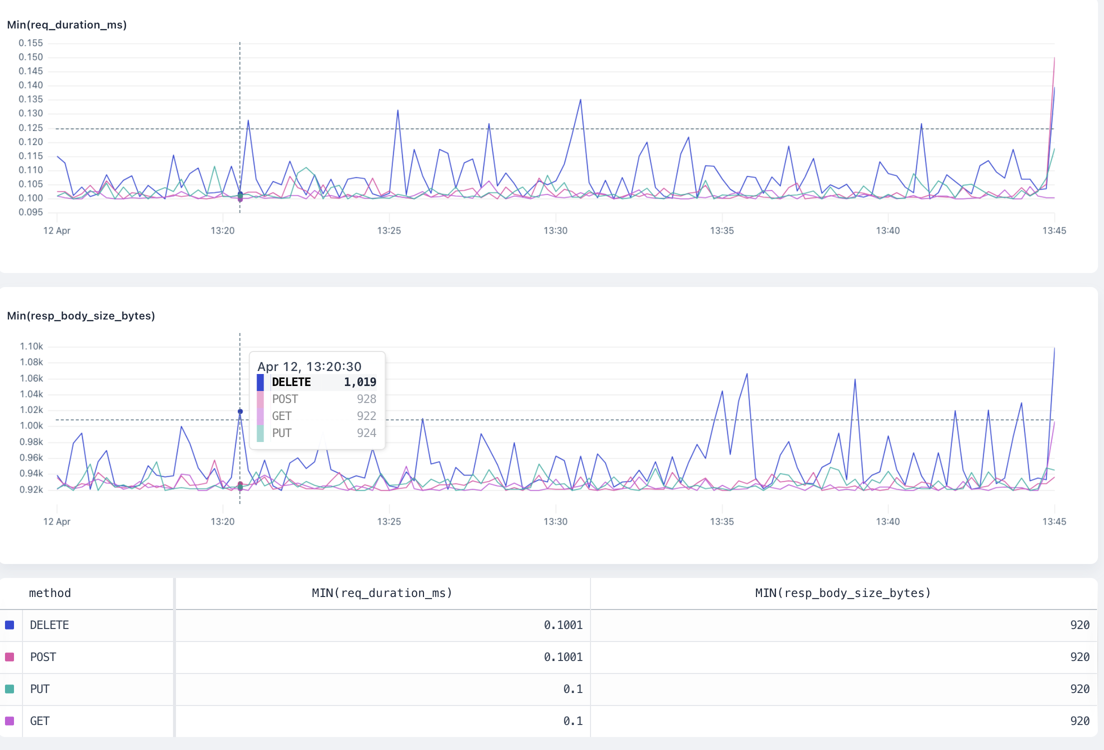
Task: Select the DELETE entry in the tooltip popup
Action: [x=317, y=381]
